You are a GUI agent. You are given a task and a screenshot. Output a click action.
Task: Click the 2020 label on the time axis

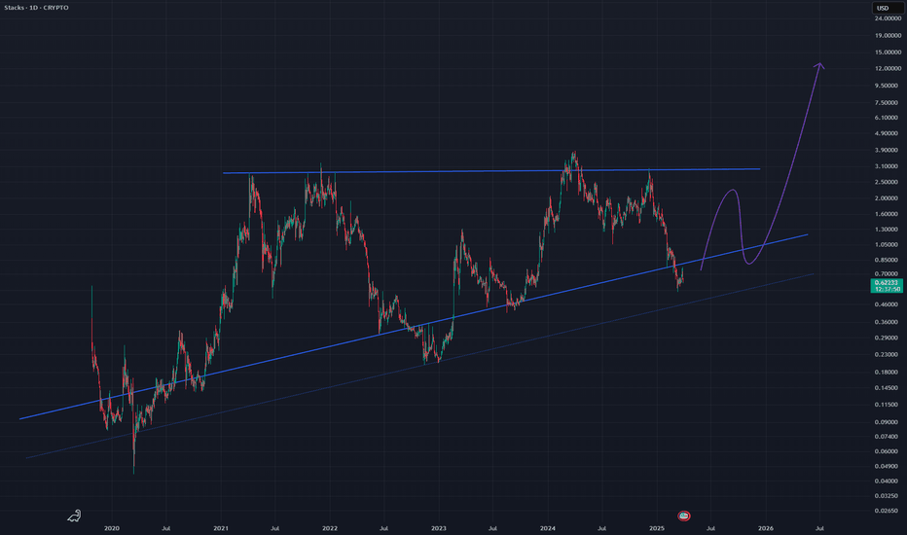coord(112,526)
